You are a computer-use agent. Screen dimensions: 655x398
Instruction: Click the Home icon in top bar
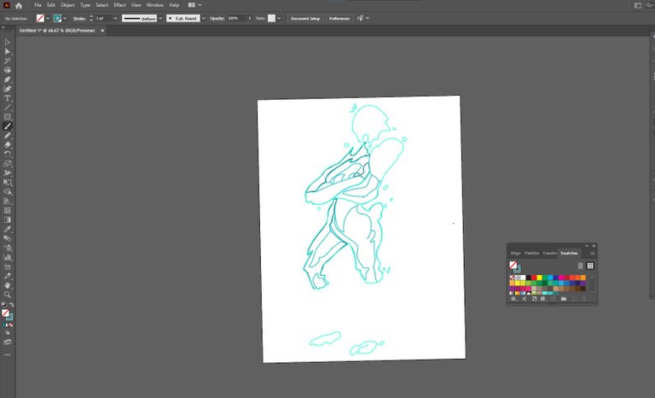pos(19,5)
